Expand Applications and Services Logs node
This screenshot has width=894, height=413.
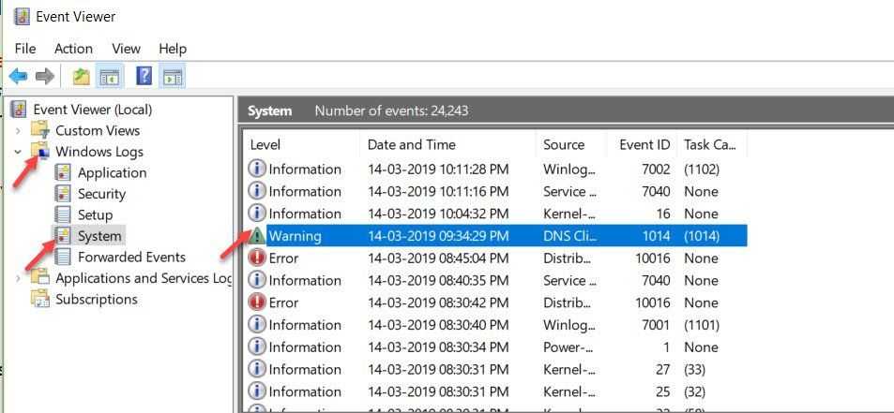tap(18, 278)
